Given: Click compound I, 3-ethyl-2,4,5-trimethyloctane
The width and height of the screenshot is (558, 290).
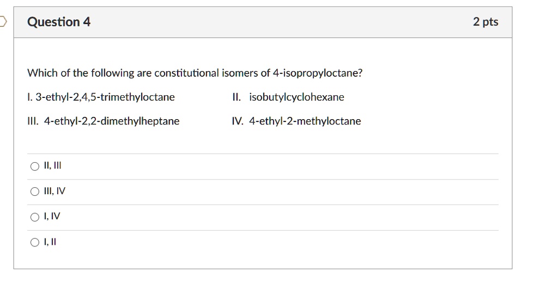Looking at the screenshot, I should [101, 97].
